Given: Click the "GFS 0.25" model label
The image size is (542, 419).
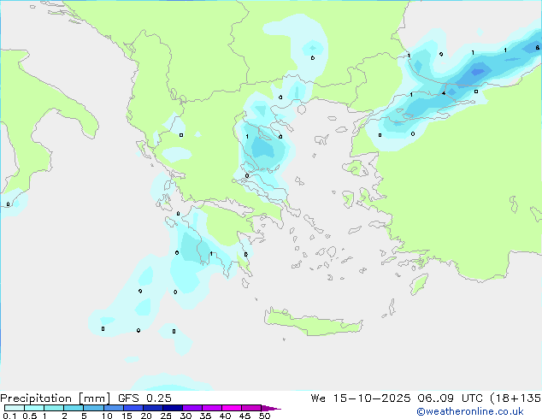Looking at the screenshot, I should point(144,398).
